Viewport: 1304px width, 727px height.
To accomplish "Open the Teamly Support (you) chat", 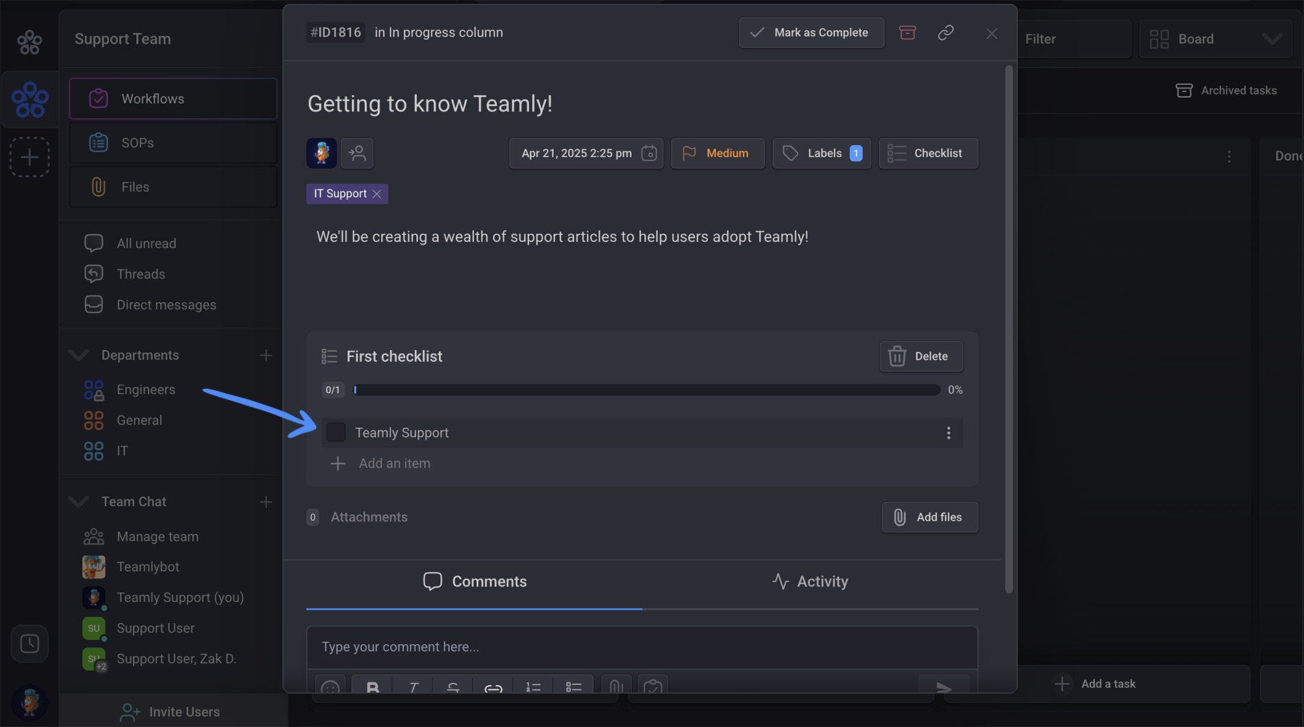I will click(163, 598).
